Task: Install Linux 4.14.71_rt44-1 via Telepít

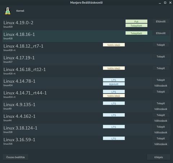Action: point(161,92)
